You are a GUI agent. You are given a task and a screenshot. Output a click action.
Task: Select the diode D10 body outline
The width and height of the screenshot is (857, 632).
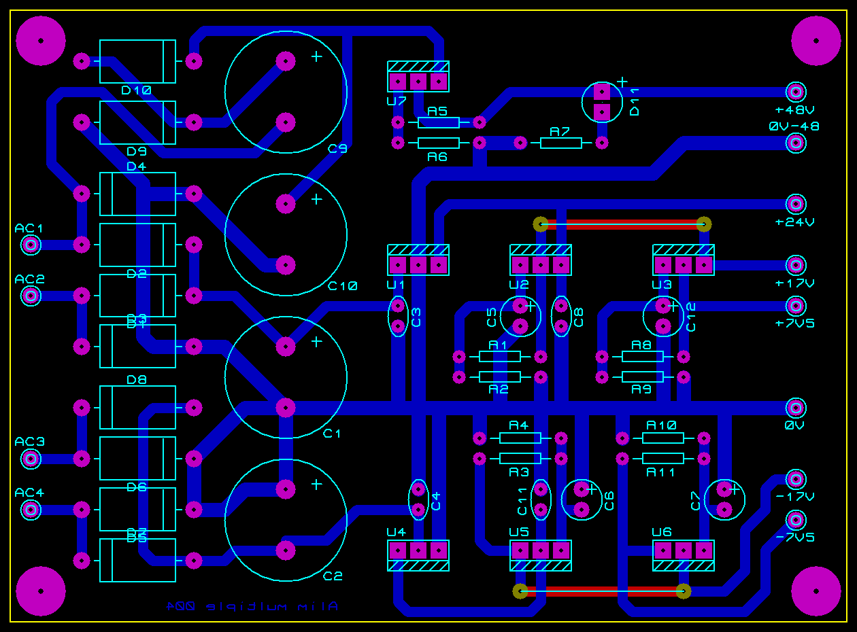tap(137, 61)
